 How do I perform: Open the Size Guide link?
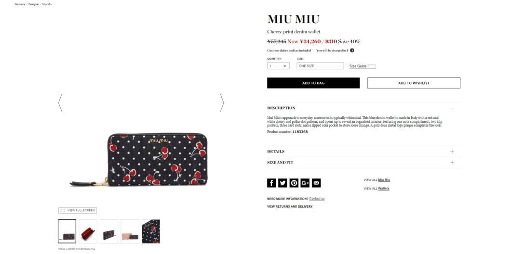(x=358, y=66)
